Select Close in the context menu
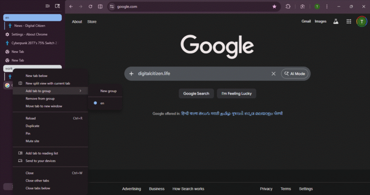This screenshot has height=195, width=370. click(x=51, y=173)
